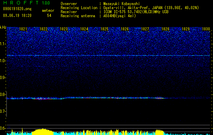Click the 1824 time marker
This screenshot has height=135, width=213.
point(84,29)
